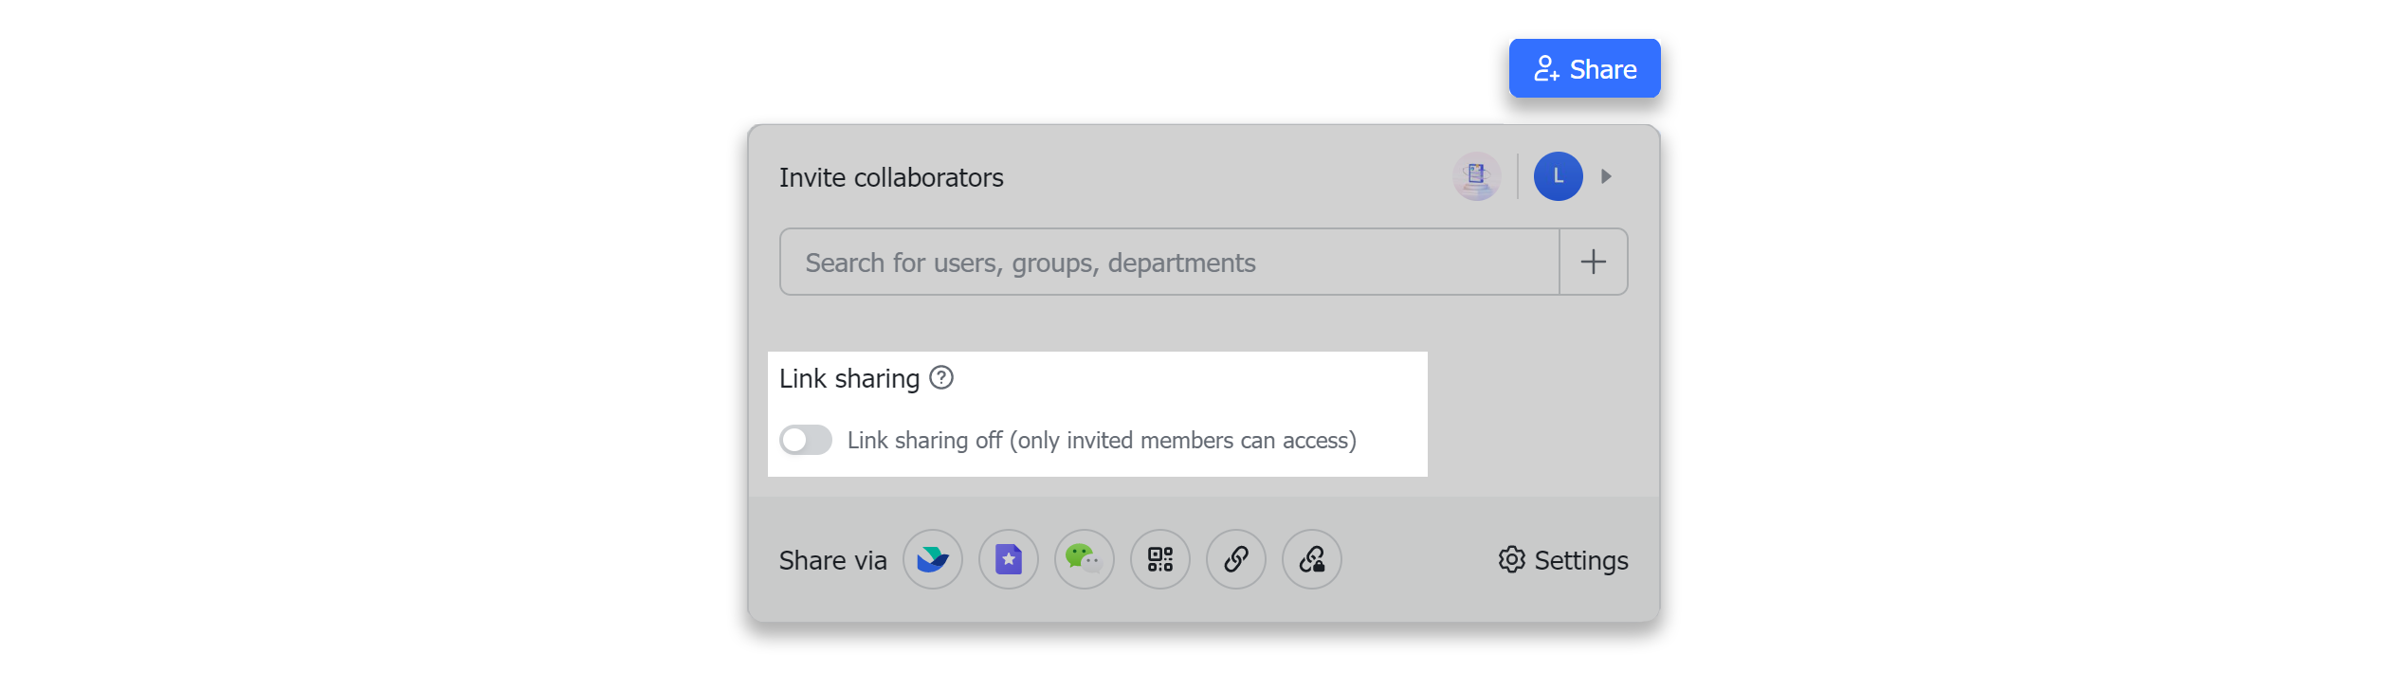2408x690 pixels.
Task: Click the "Link sharing" section title
Action: coord(849,378)
